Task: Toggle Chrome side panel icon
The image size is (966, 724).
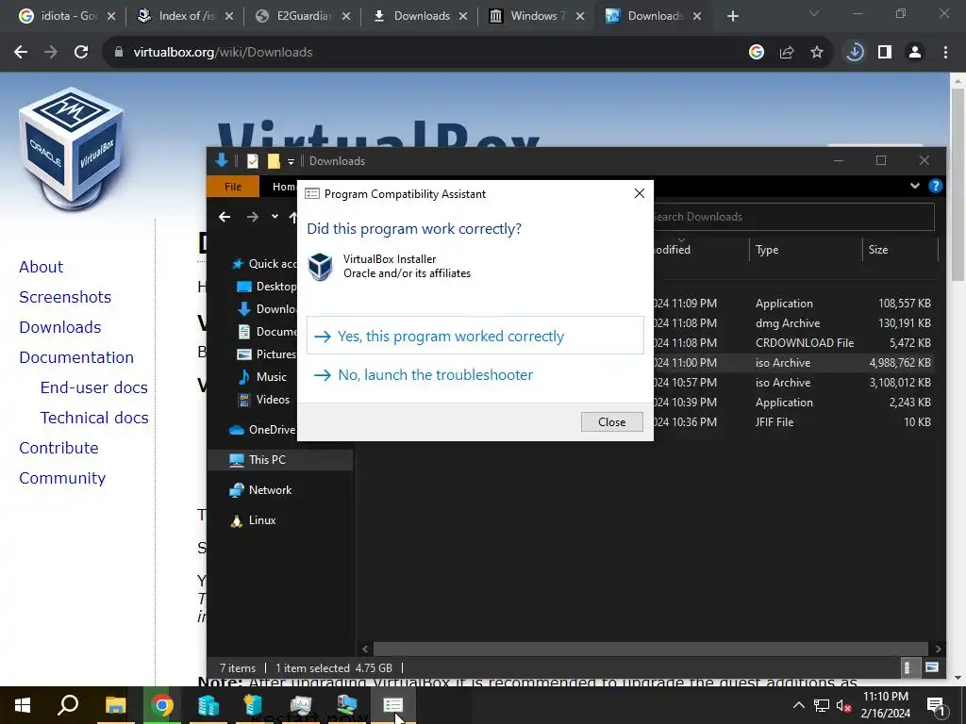Action: click(885, 53)
